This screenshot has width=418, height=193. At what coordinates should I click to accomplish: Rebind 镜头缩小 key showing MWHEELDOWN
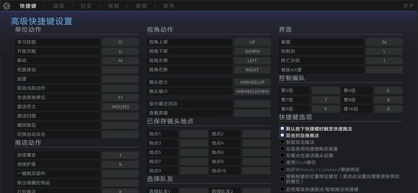(x=252, y=91)
